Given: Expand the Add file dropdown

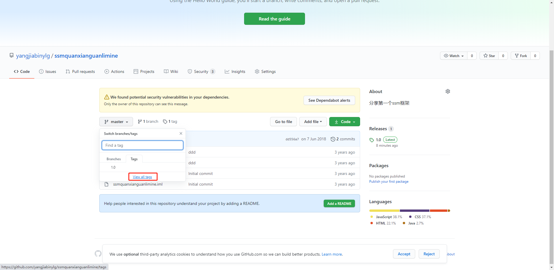Looking at the screenshot, I should point(313,122).
